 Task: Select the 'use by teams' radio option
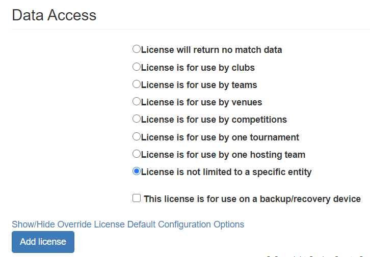(136, 84)
